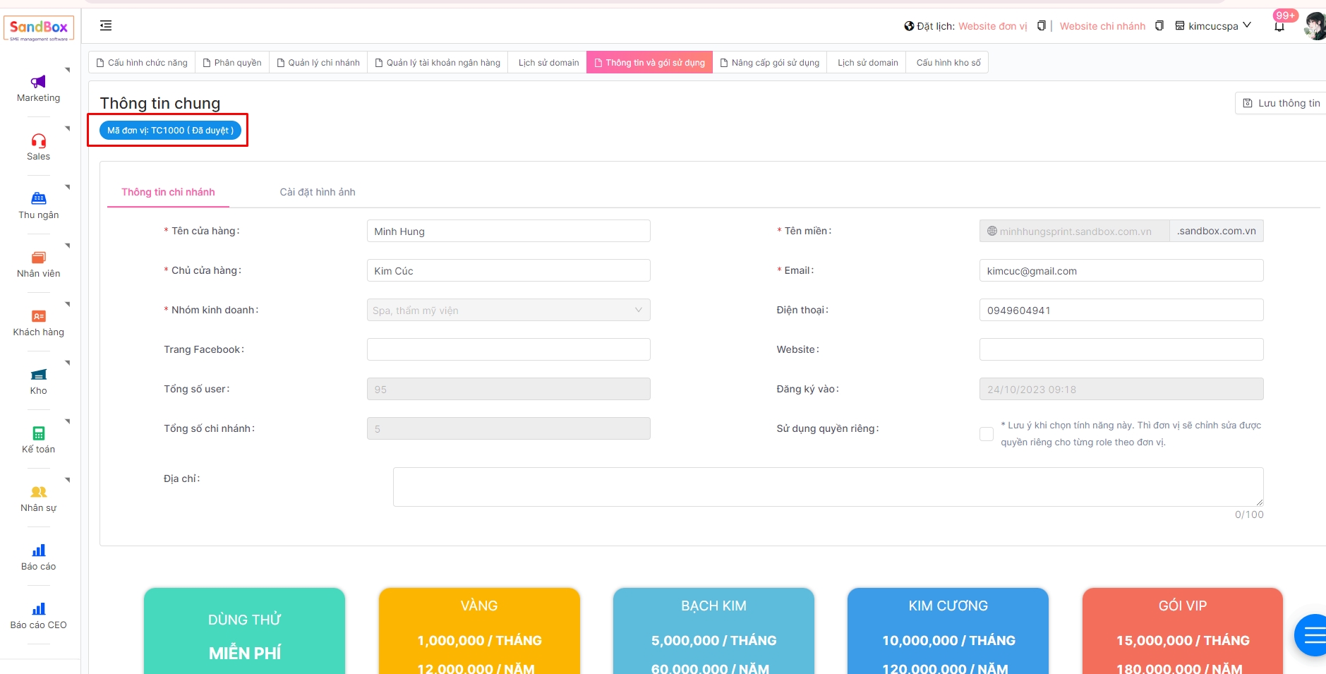Open Thu ngân cash register icon
1326x674 pixels.
click(38, 199)
